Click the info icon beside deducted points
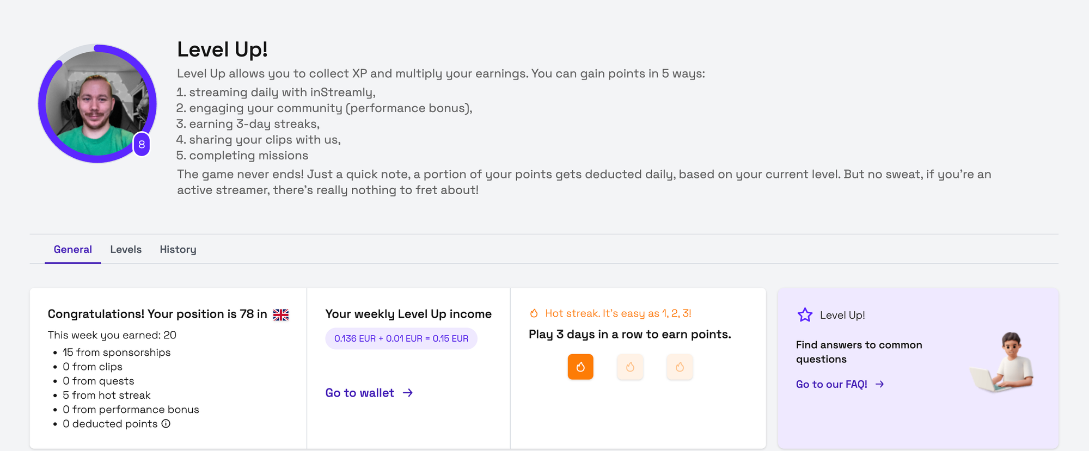Viewport: 1089px width, 451px height. click(x=166, y=423)
